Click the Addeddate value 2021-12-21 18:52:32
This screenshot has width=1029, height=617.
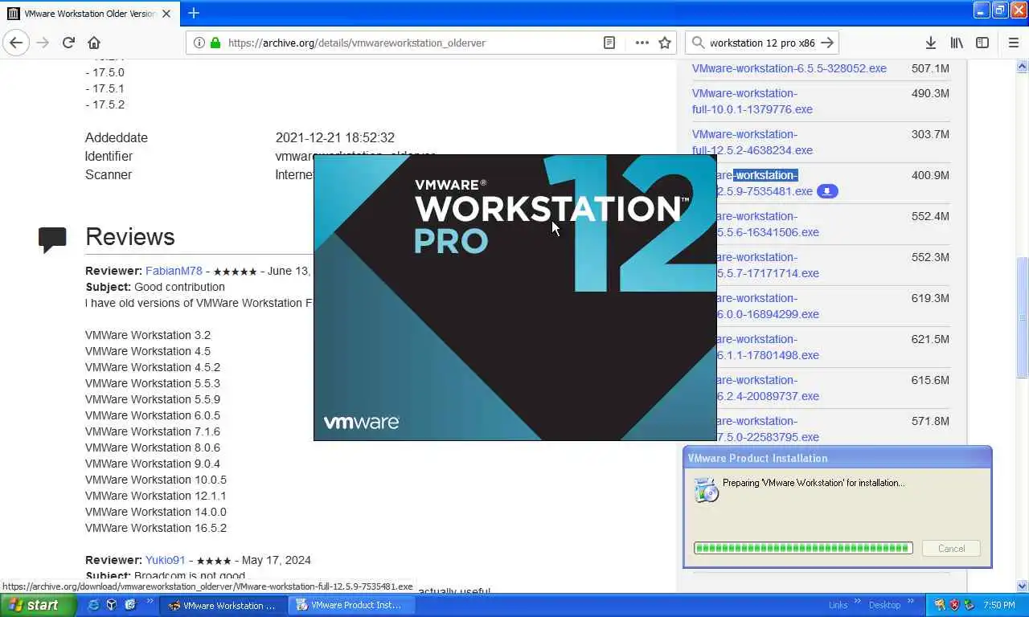334,137
